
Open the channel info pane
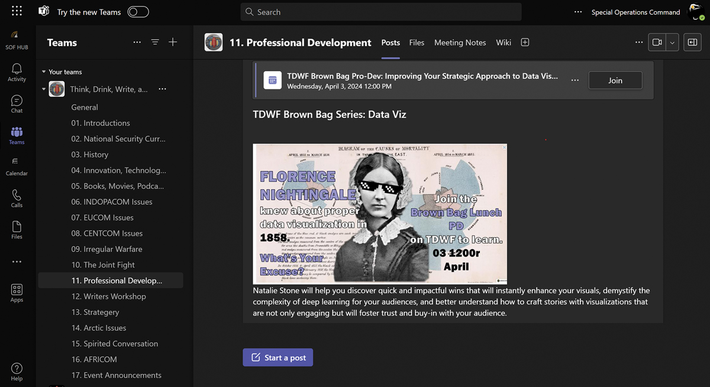click(692, 42)
